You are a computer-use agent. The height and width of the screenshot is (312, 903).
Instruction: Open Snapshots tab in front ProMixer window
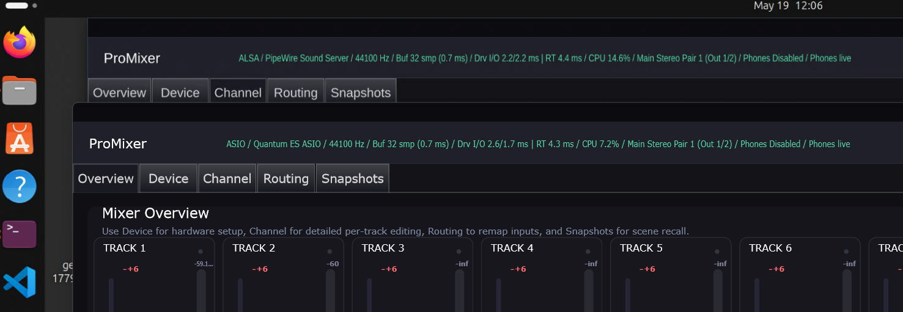coord(352,178)
